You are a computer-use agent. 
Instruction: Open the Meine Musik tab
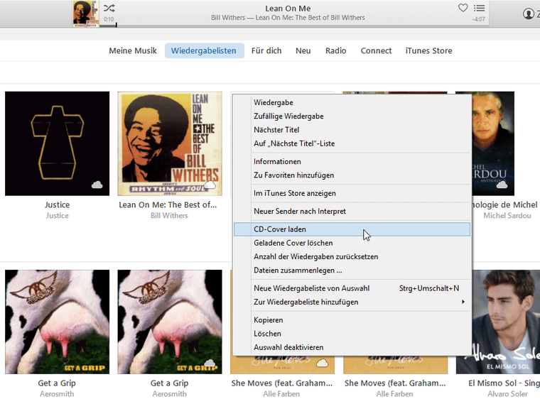tap(133, 50)
